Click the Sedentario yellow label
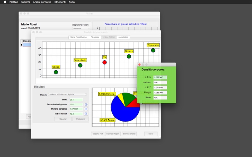The width and height of the screenshot is (252, 157). coord(80,60)
